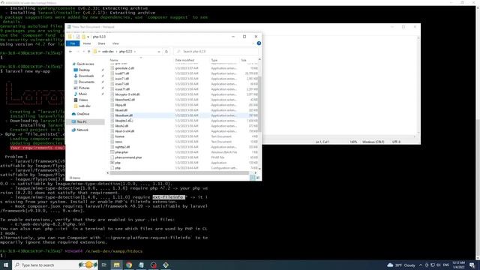Open Network in the navigation pane

pos(80,130)
